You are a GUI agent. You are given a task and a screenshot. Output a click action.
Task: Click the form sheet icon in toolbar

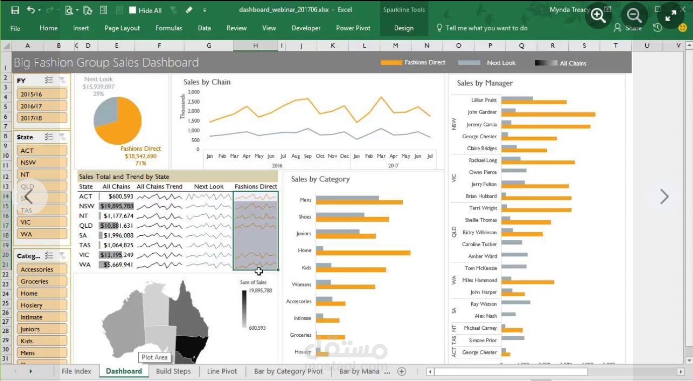pos(104,10)
